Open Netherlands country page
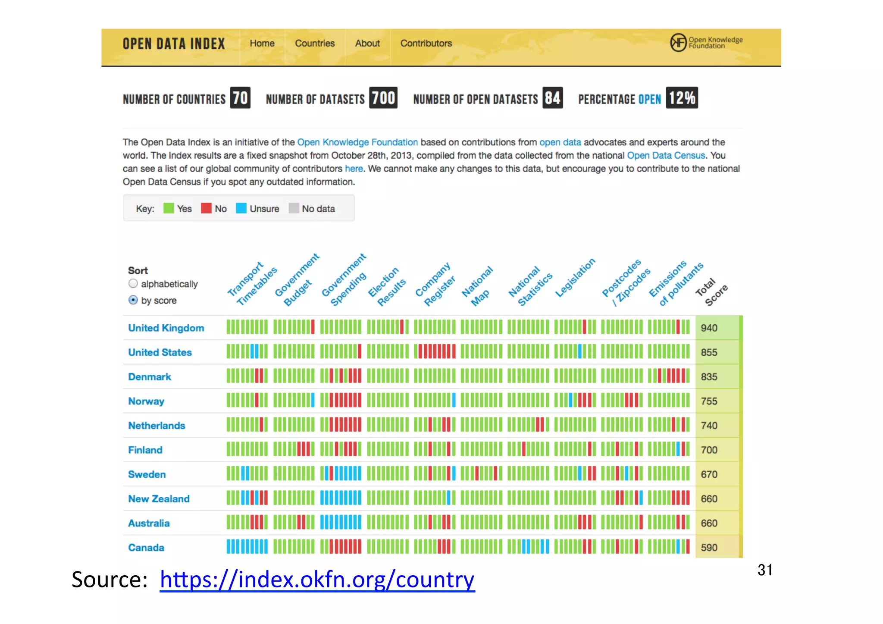 157,426
